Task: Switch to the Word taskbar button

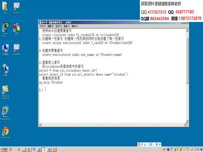Action: pos(49,149)
